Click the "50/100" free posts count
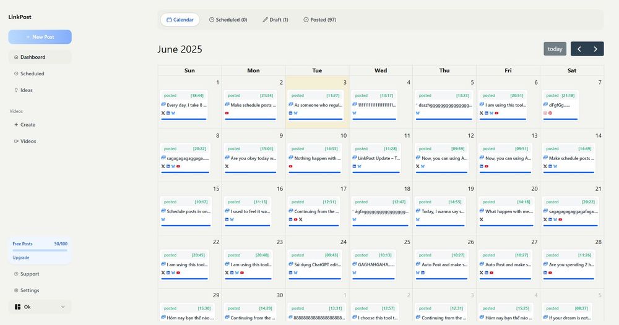Screen dimensions: 619x325 click(x=61, y=244)
